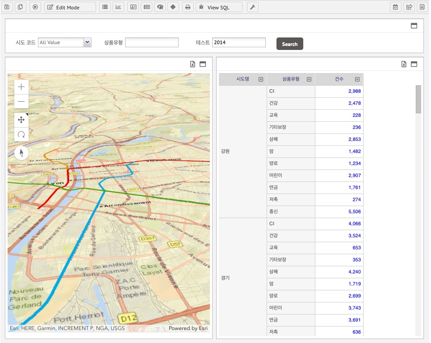
Task: Click the 1,761 count value
Action: (x=355, y=187)
